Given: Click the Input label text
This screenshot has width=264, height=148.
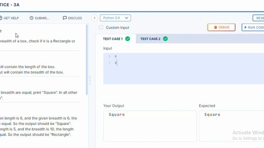Looking at the screenshot, I should (x=108, y=49).
